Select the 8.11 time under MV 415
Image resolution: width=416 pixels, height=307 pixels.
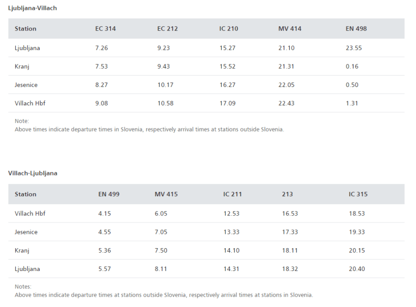(x=161, y=269)
